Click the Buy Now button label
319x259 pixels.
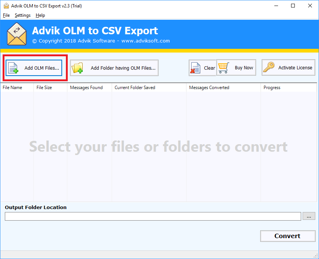[244, 67]
